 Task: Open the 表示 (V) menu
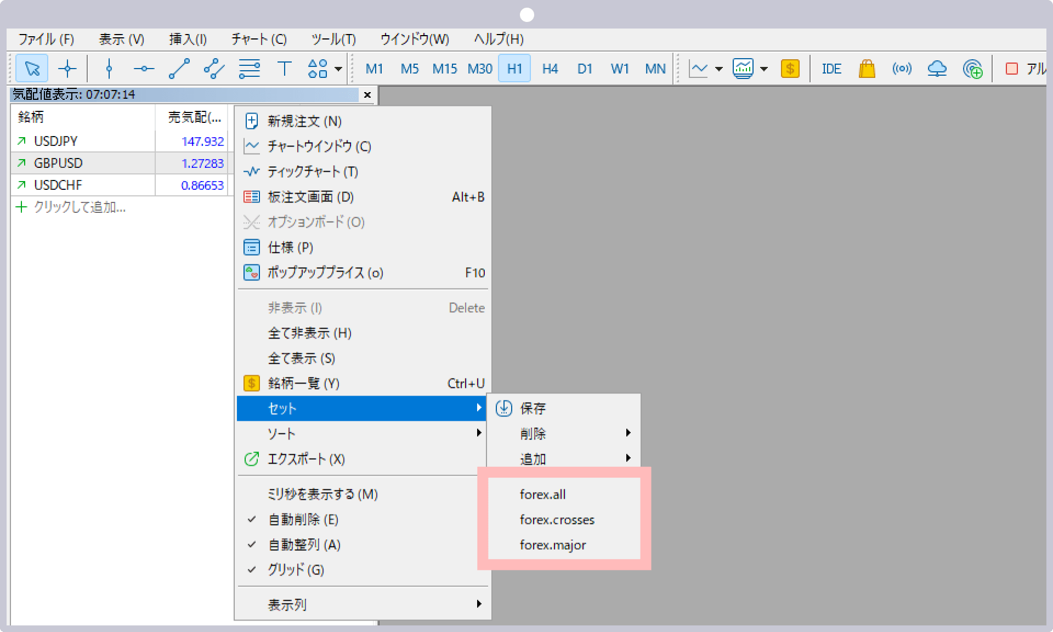pos(121,39)
